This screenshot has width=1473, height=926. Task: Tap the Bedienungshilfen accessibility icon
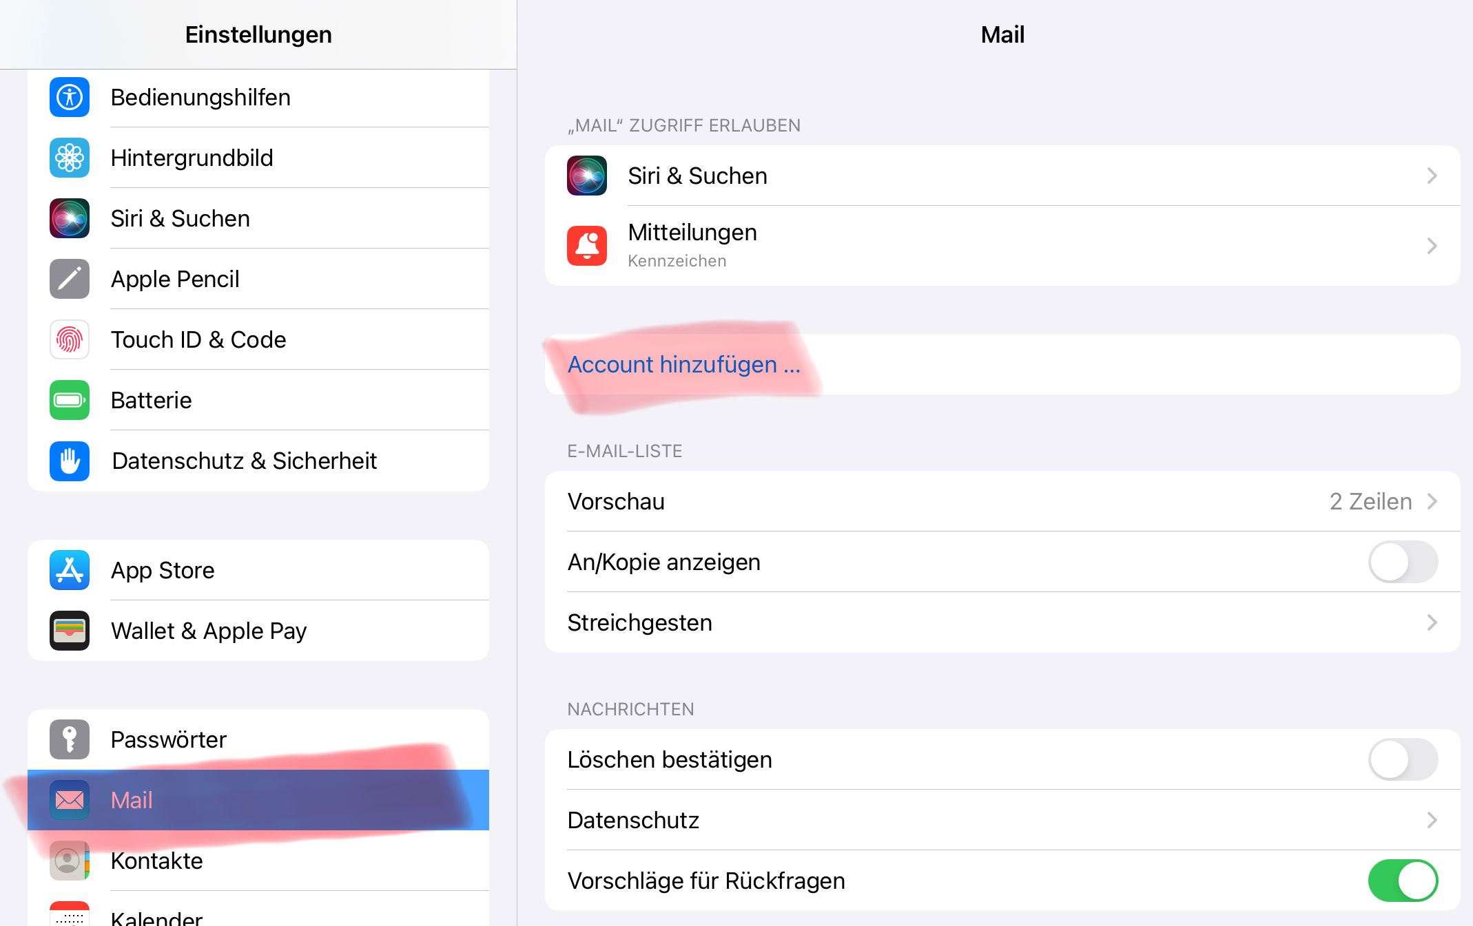(x=70, y=97)
